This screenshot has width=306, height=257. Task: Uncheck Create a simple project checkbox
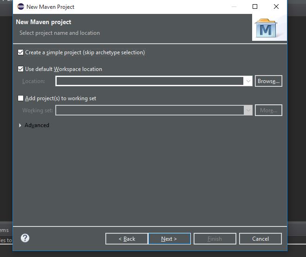(x=20, y=52)
